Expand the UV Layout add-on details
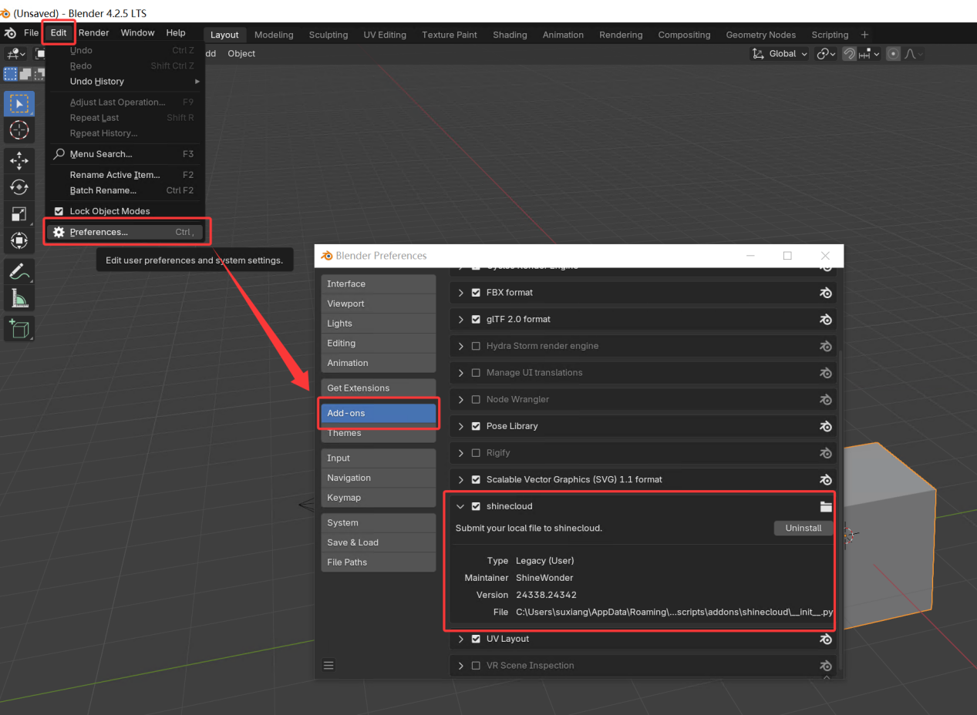 [x=461, y=639]
